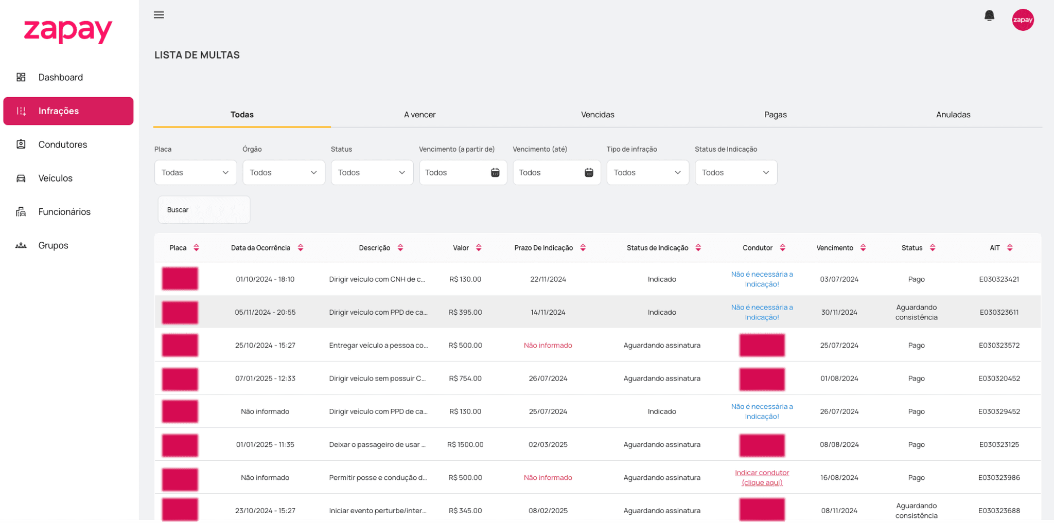The image size is (1054, 523).
Task: Click Não é necessária link for E030329452
Action: click(x=762, y=411)
